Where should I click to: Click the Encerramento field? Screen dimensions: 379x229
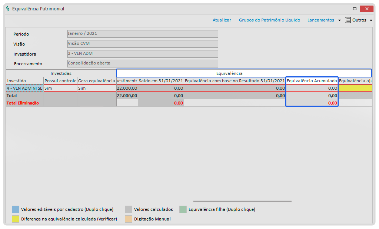coord(143,63)
